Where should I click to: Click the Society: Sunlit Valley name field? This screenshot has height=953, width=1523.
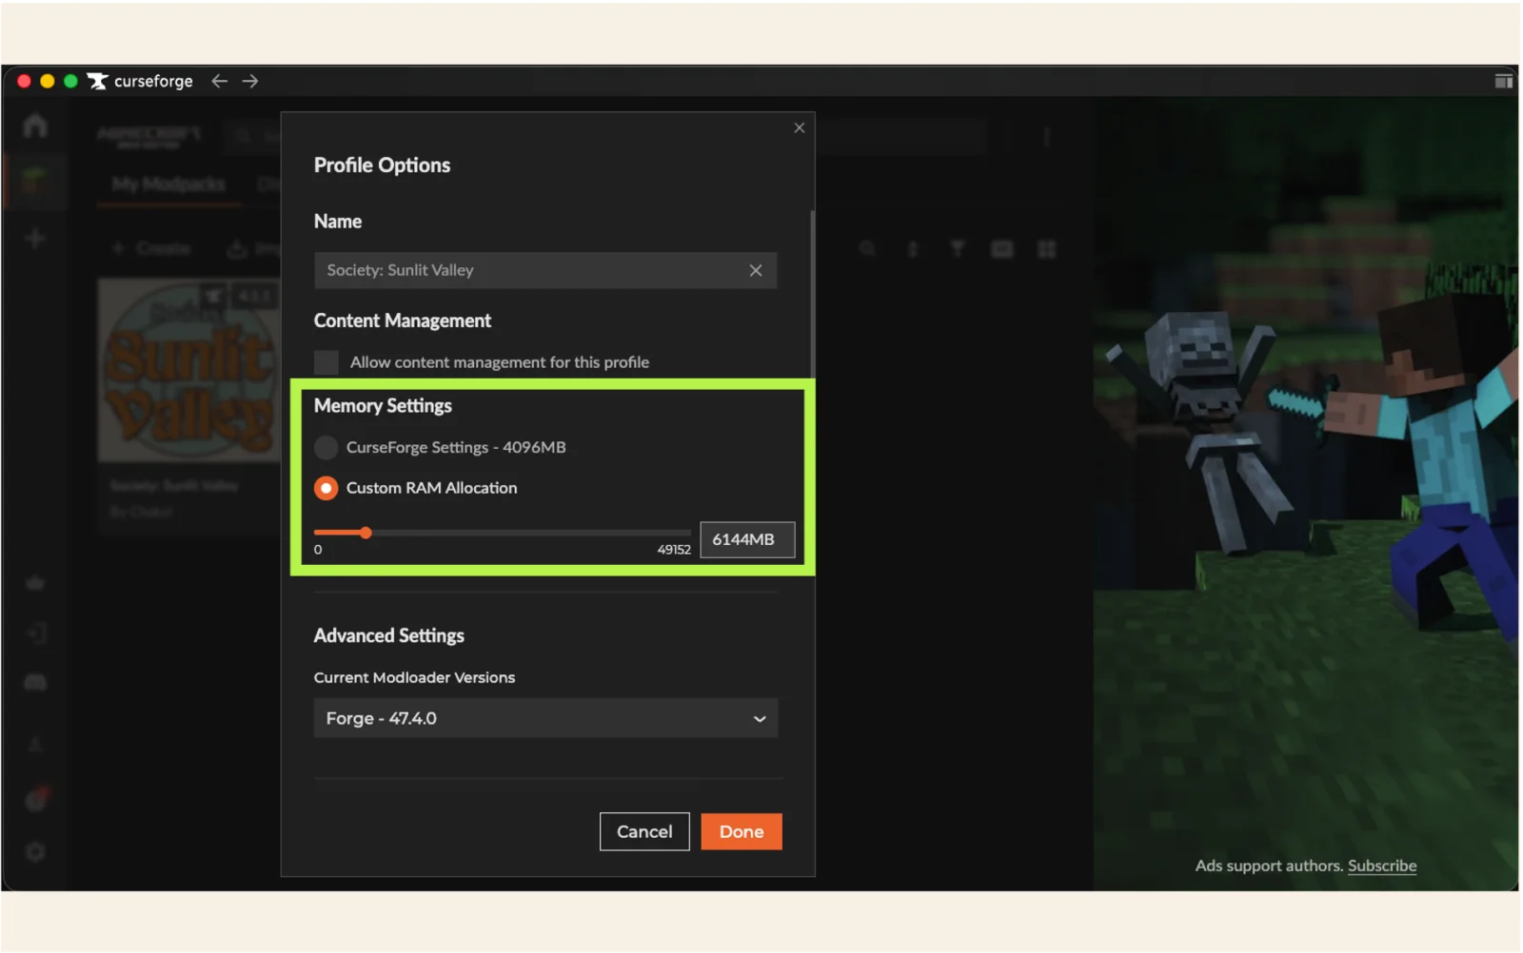[544, 270]
